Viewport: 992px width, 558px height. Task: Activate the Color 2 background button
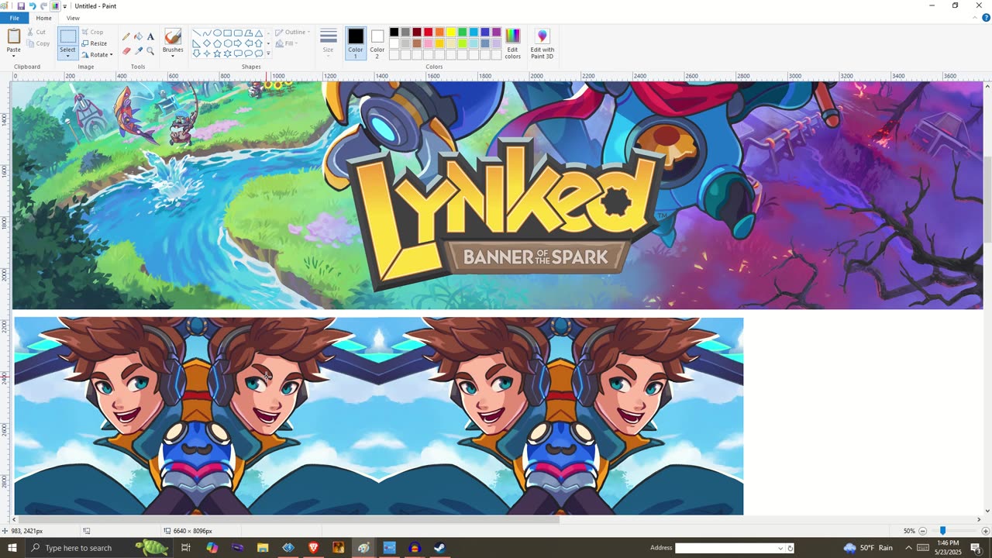pyautogui.click(x=377, y=43)
